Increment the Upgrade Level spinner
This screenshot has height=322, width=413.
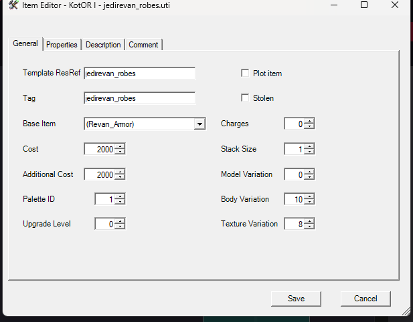120,221
